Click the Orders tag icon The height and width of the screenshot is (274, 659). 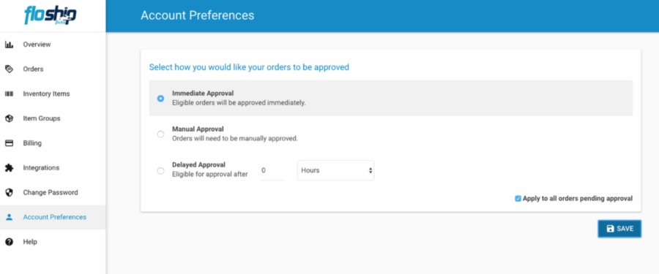point(9,69)
